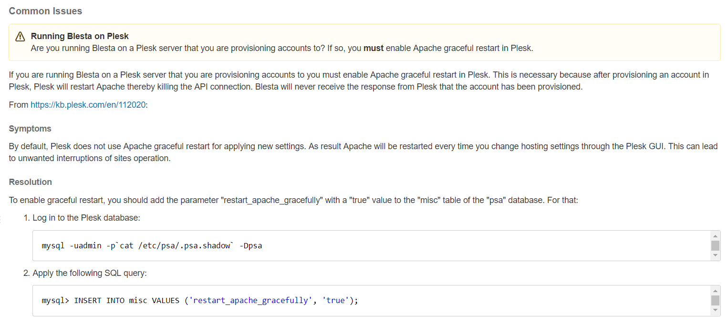Click the scrollbar thumb in the INSERT INTO code block
The height and width of the screenshot is (325, 728).
[x=715, y=300]
